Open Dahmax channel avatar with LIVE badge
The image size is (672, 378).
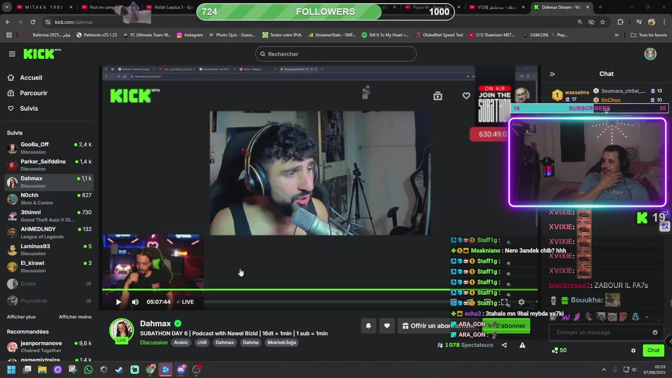pyautogui.click(x=121, y=331)
